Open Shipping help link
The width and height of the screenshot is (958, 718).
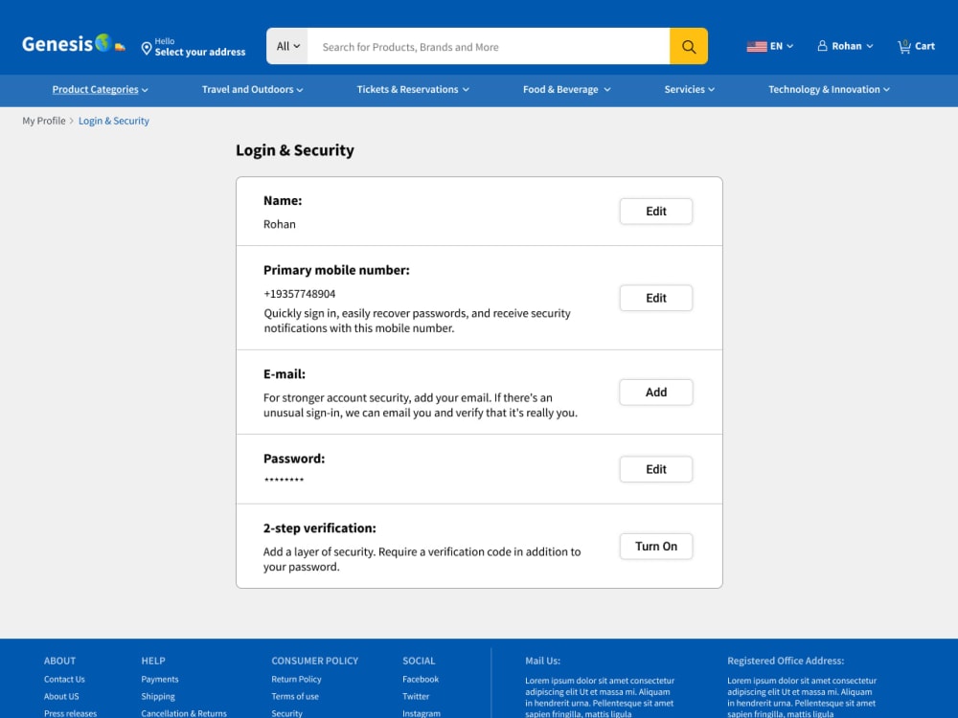[x=158, y=696]
